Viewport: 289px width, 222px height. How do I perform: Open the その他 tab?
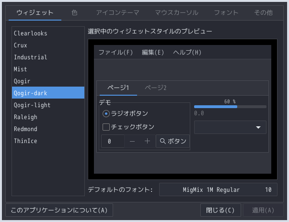(x=264, y=13)
